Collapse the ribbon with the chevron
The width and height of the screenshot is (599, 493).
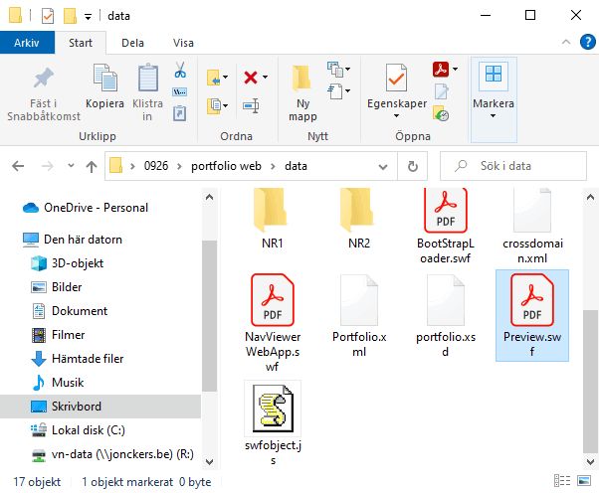566,43
